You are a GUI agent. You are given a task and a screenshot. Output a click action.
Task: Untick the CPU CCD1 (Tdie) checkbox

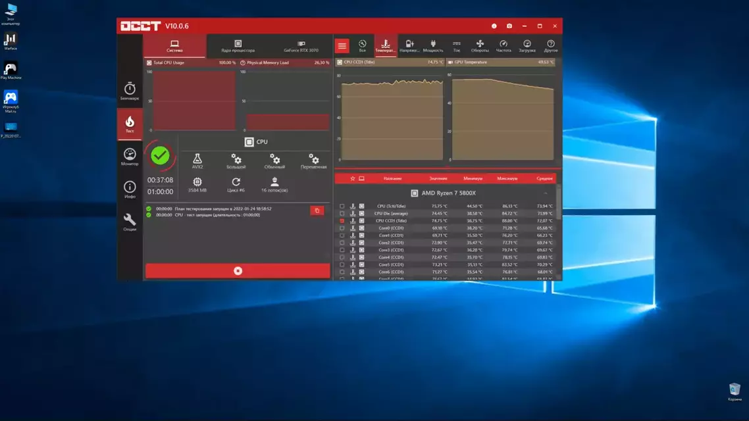tap(342, 221)
